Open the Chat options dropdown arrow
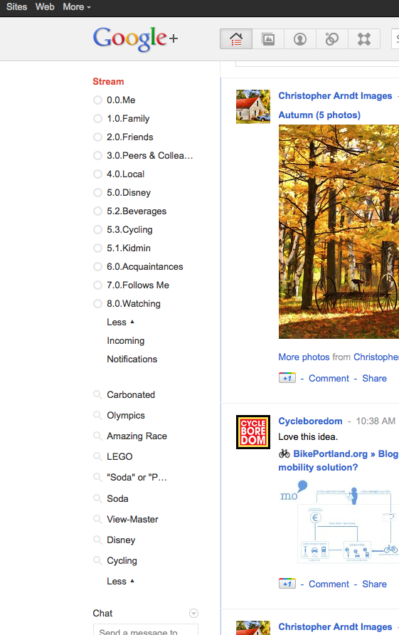 click(194, 613)
